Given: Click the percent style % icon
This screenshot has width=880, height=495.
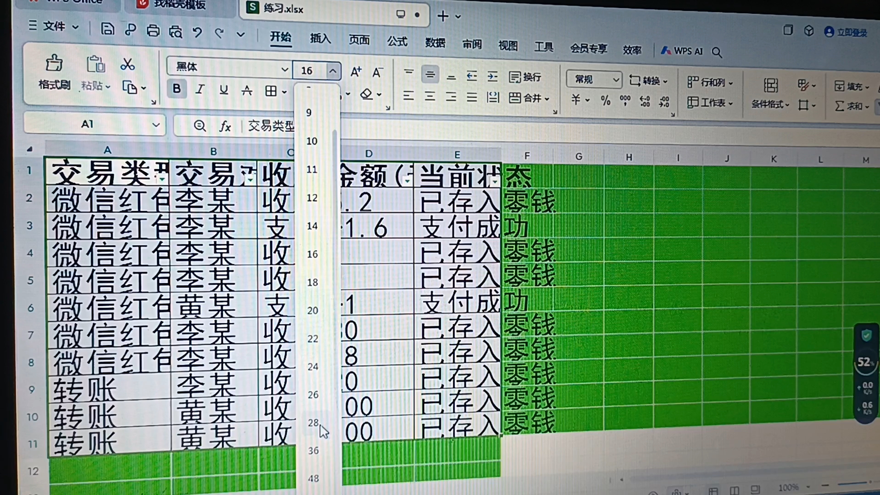Looking at the screenshot, I should click(x=606, y=100).
